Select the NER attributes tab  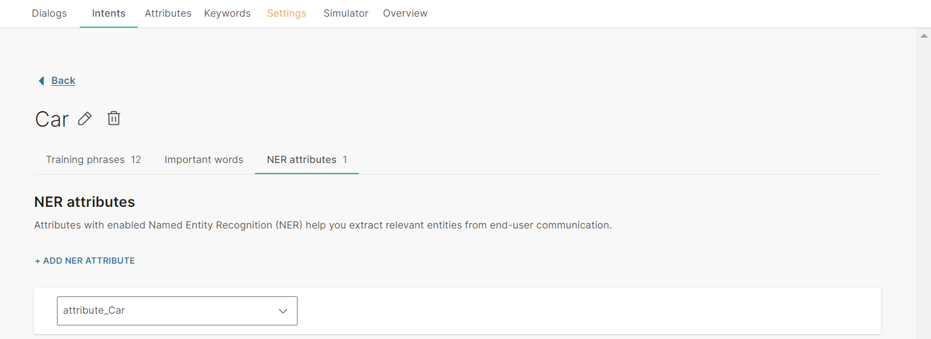pos(307,160)
